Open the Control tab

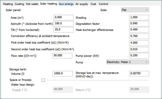pyautogui.click(x=103, y=4)
